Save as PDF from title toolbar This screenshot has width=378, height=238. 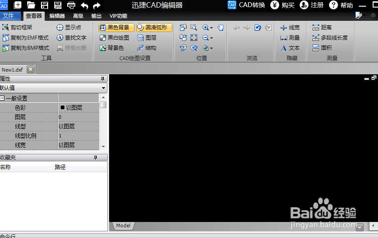pyautogui.click(x=58, y=5)
